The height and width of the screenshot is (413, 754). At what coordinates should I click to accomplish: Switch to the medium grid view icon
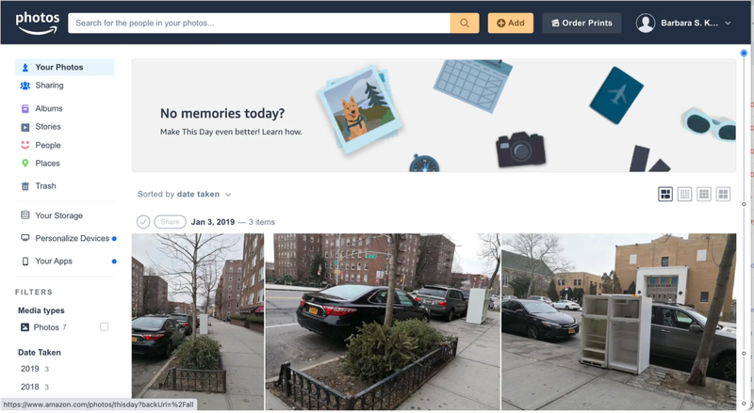[704, 194]
